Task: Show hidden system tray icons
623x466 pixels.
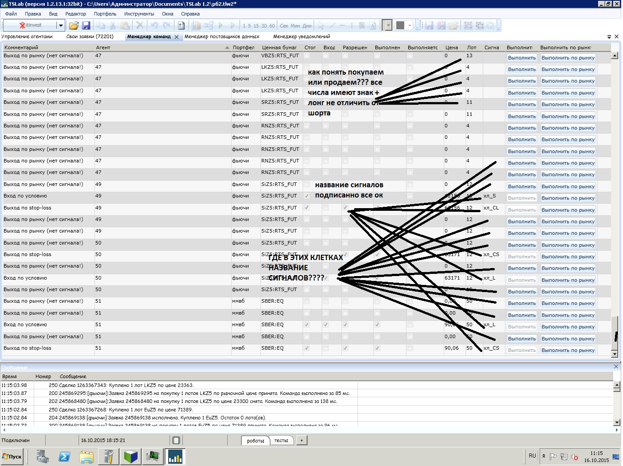Action: point(544,456)
